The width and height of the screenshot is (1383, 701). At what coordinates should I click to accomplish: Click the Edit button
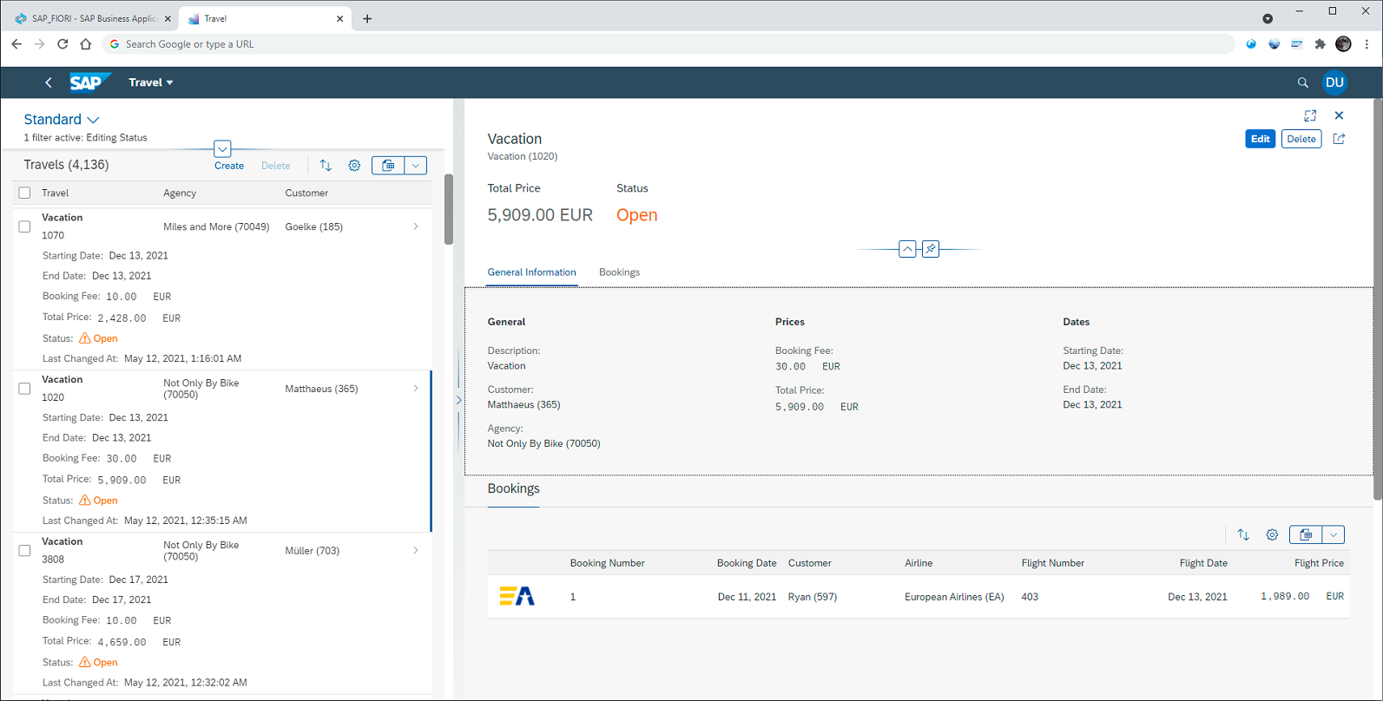[x=1260, y=139]
